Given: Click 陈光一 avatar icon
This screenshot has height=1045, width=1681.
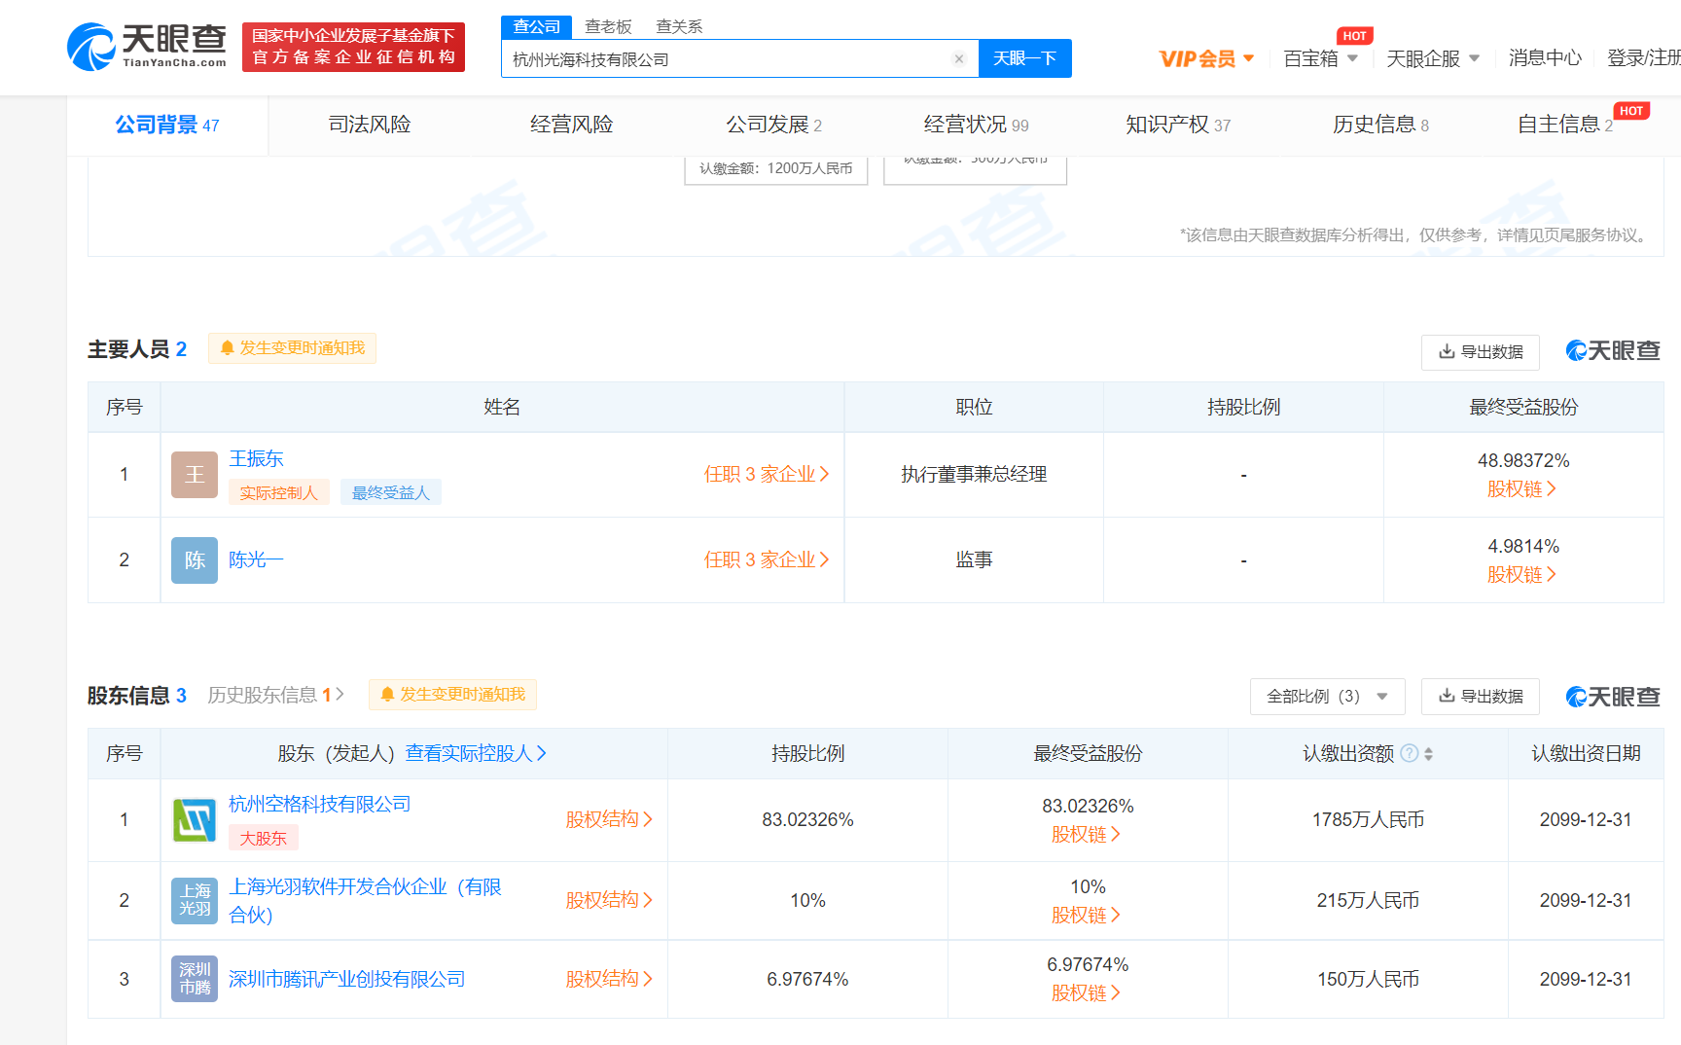Looking at the screenshot, I should pyautogui.click(x=195, y=560).
